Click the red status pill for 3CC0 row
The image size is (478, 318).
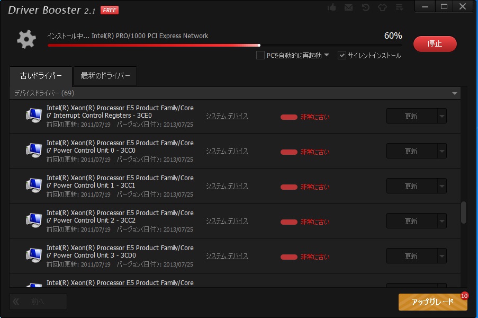tap(288, 152)
